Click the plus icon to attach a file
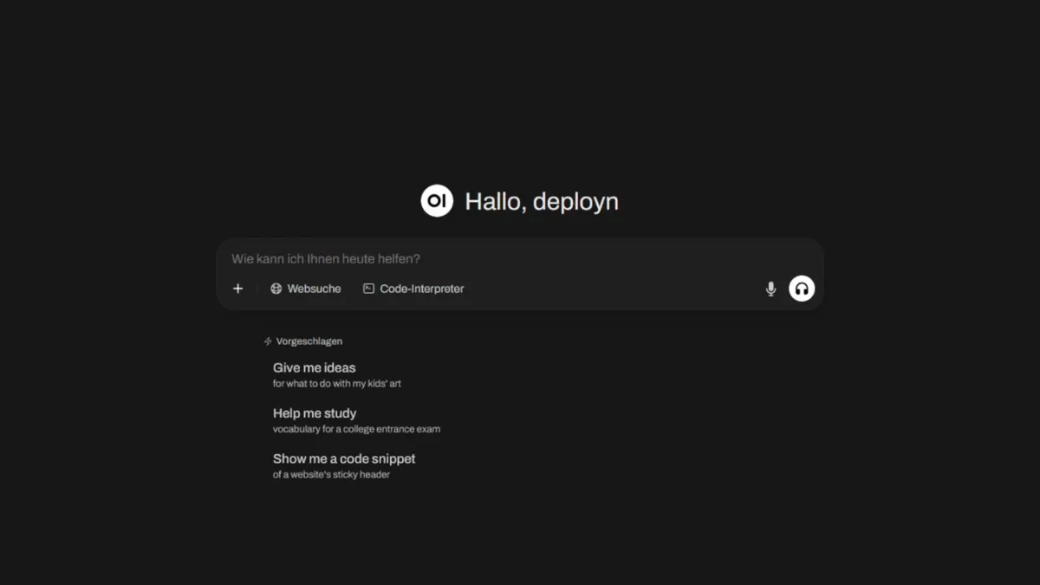1040x585 pixels. pyautogui.click(x=237, y=289)
